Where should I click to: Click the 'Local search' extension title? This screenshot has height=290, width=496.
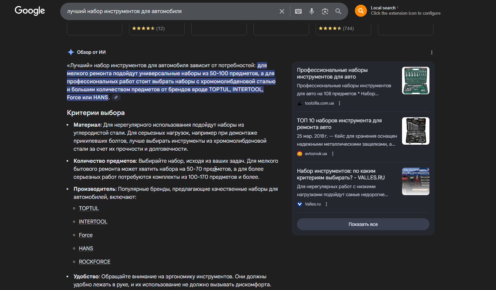click(x=383, y=8)
